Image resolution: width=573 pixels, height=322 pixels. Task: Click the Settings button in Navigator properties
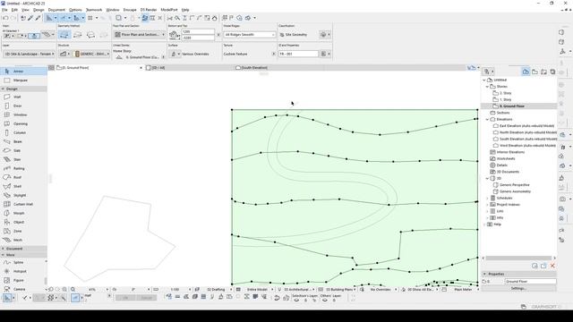(x=518, y=288)
